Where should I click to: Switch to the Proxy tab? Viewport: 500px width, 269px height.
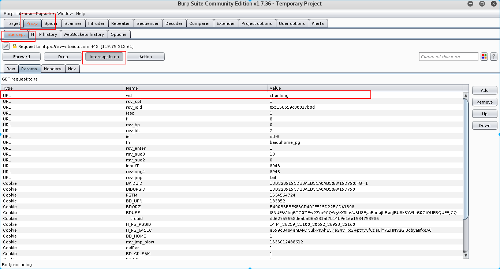tap(32, 23)
